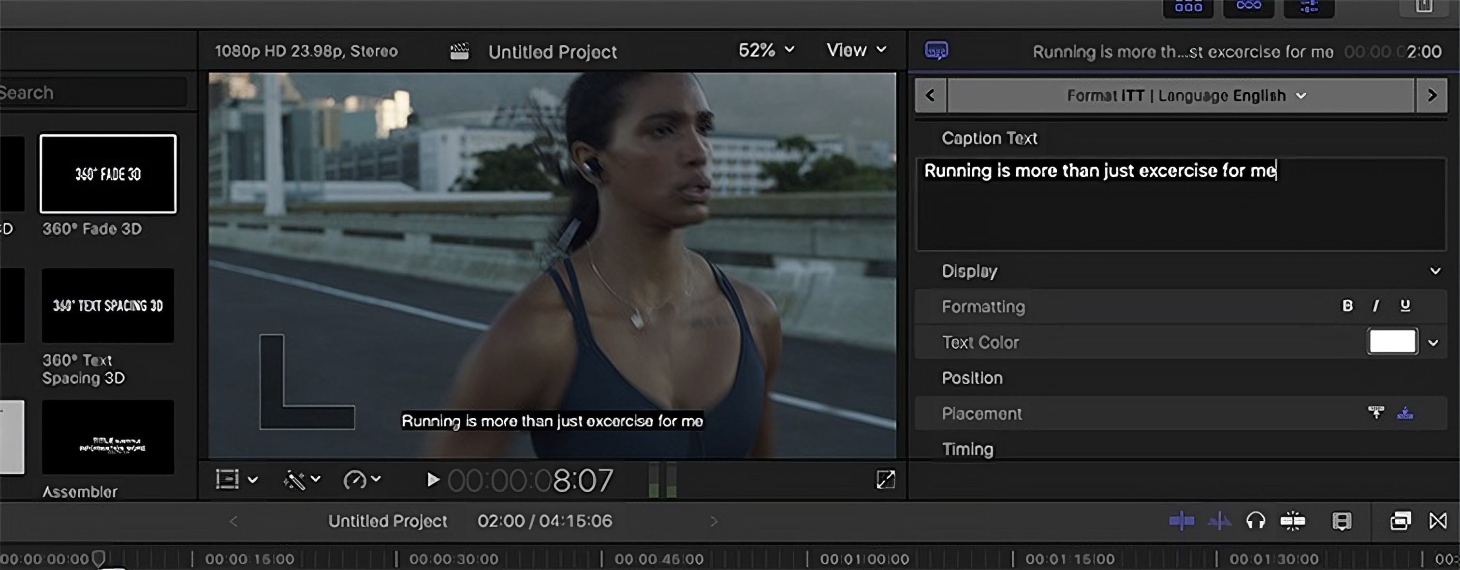Toggle Bold caption formatting
The height and width of the screenshot is (570, 1460).
click(x=1348, y=306)
